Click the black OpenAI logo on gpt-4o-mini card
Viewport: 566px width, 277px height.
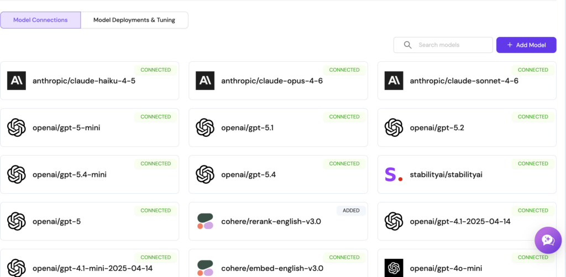pos(394,268)
